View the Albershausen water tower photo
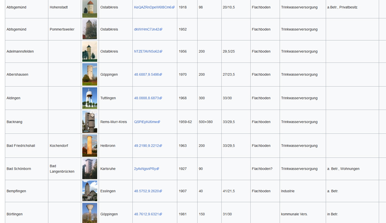 tap(90, 74)
